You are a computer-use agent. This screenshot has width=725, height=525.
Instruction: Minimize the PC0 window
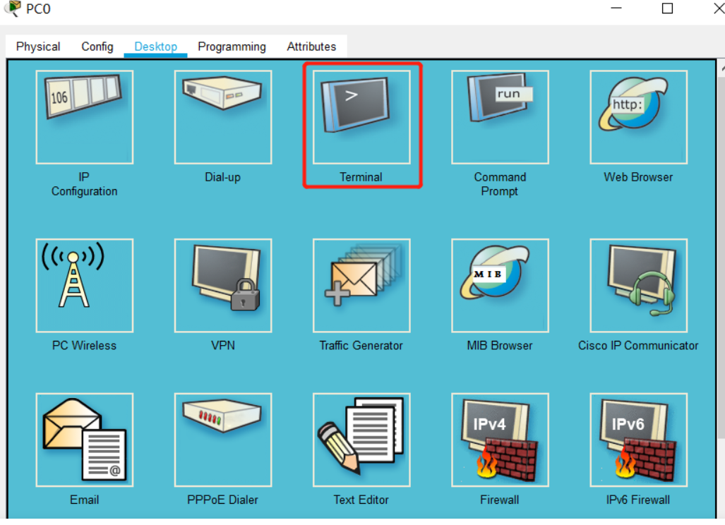(616, 8)
